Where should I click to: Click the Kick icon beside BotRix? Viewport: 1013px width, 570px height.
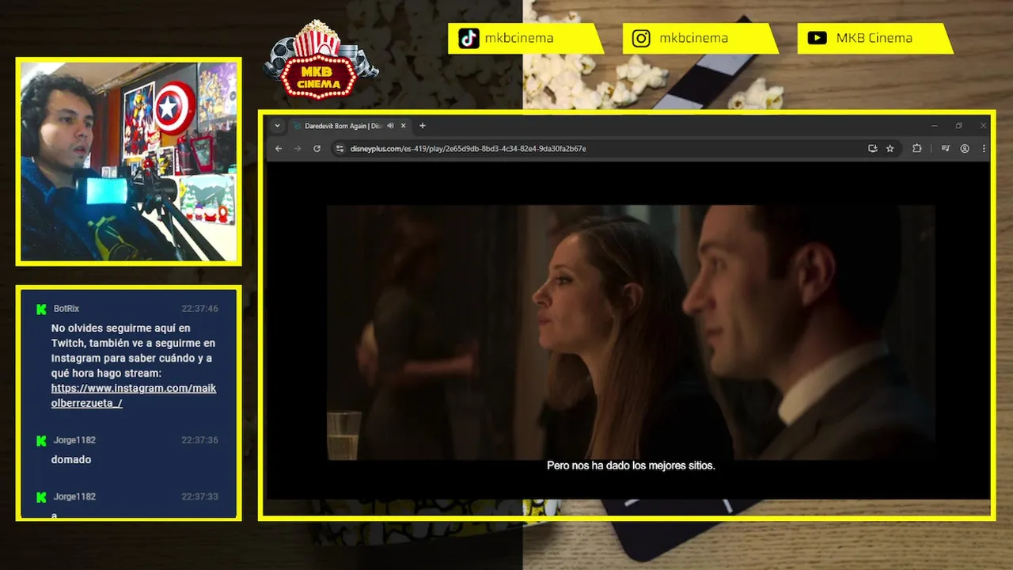tap(41, 310)
